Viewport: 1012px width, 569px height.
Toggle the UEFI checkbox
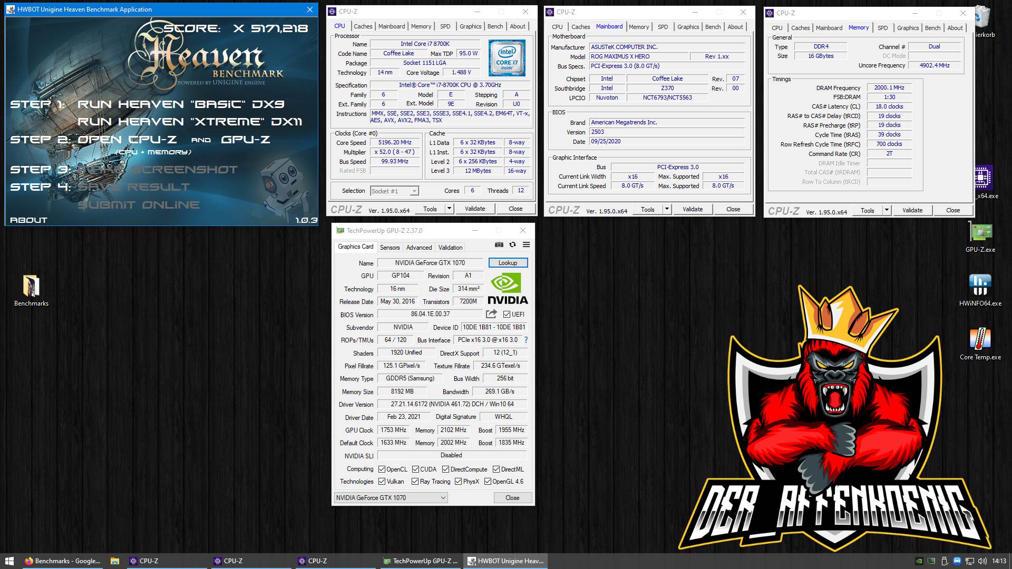coord(507,315)
